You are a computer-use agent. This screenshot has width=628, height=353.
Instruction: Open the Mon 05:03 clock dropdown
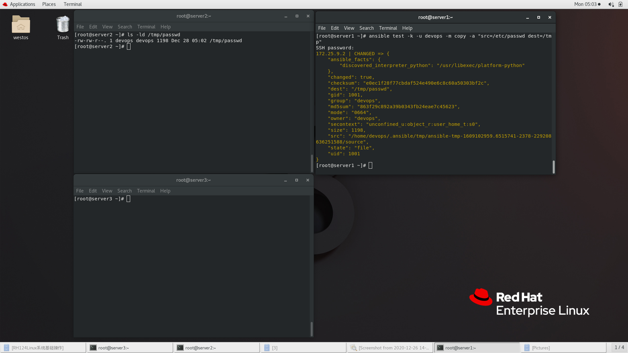[x=587, y=4]
